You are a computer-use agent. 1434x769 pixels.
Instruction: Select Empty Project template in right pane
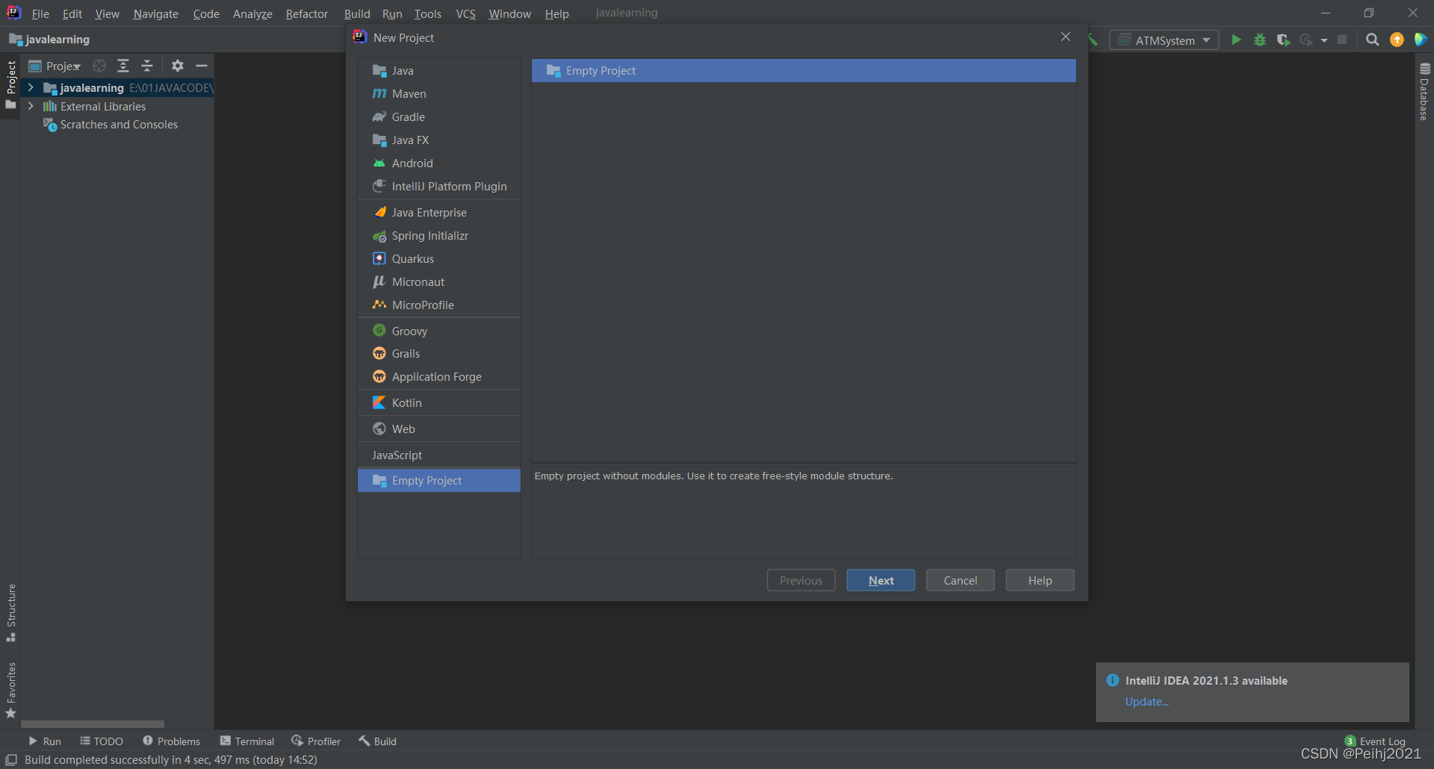804,71
